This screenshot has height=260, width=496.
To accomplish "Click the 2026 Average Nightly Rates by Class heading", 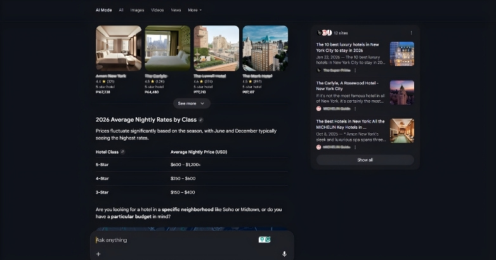I will 146,120.
